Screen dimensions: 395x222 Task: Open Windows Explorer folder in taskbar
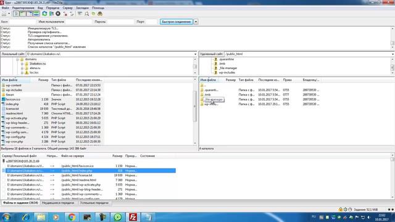pyautogui.click(x=41, y=217)
